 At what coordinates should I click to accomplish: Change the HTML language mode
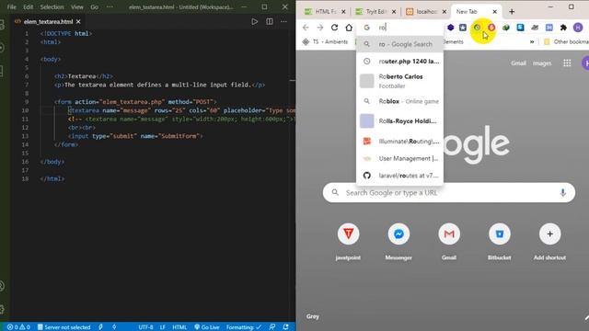pyautogui.click(x=179, y=327)
